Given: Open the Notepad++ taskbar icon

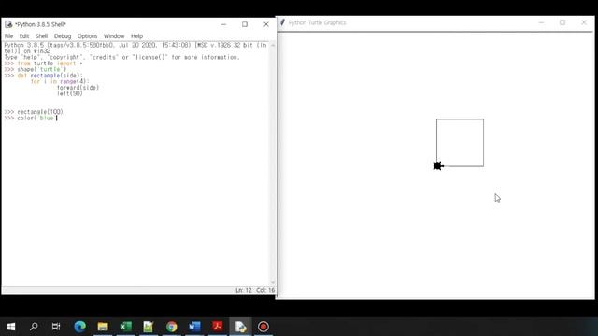Looking at the screenshot, I should coord(149,327).
